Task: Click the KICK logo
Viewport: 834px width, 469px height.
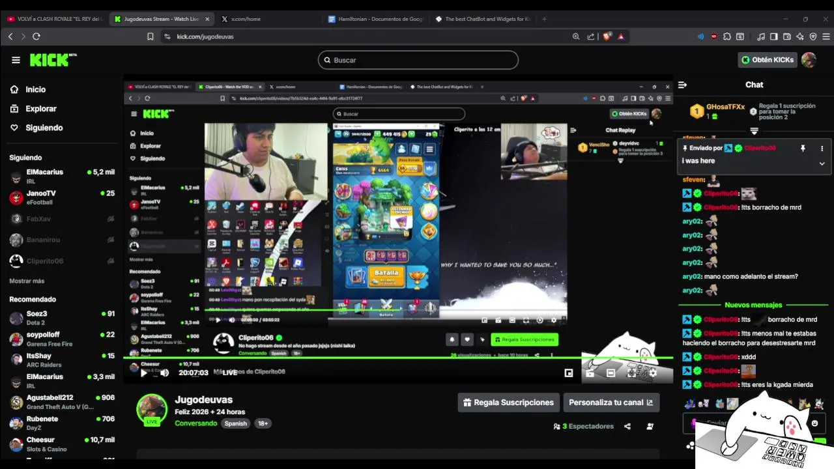Action: tap(53, 60)
